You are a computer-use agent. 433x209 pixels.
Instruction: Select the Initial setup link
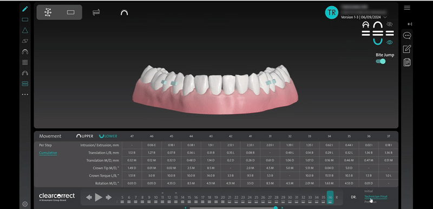tap(369, 191)
